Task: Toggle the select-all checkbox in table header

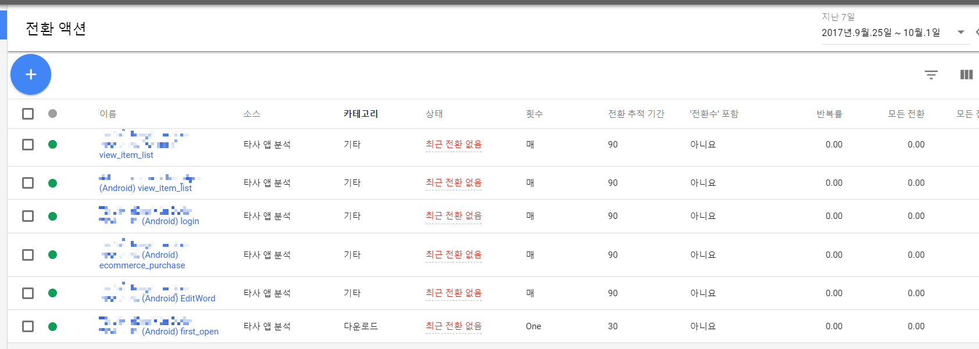Action: (x=28, y=114)
